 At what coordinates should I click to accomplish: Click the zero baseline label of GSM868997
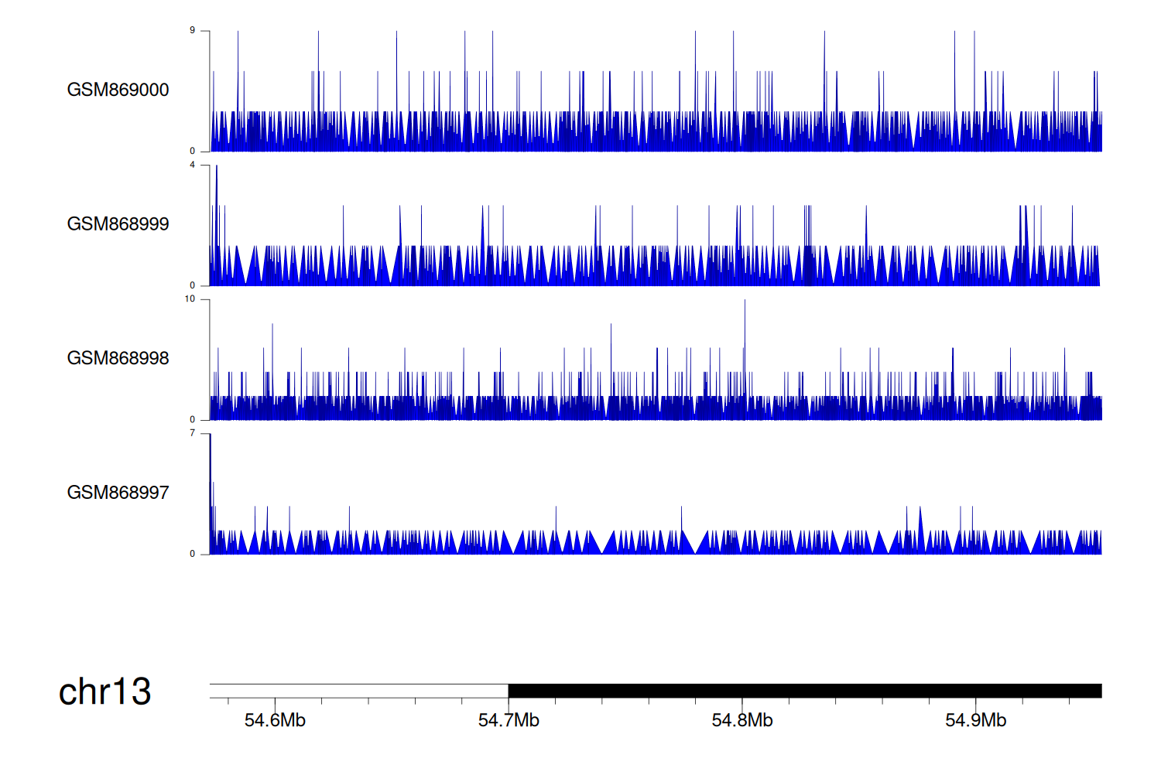pos(192,554)
